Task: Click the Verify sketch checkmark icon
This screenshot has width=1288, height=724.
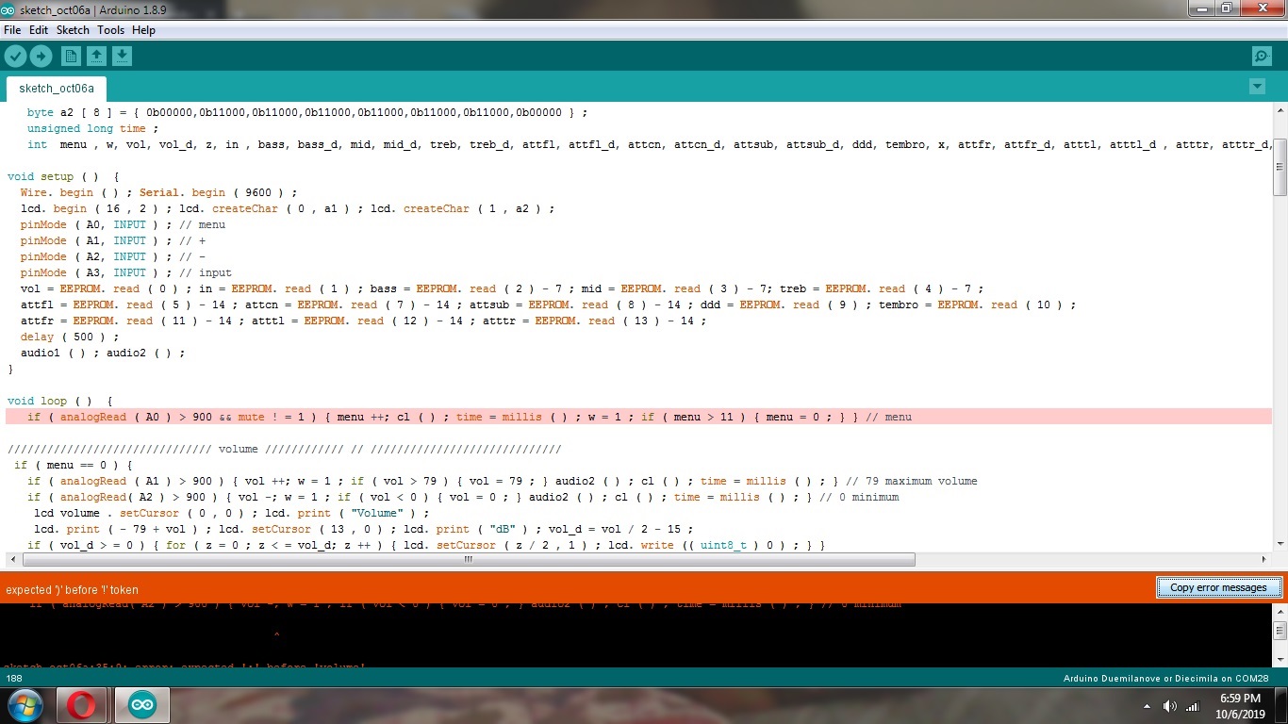Action: pyautogui.click(x=15, y=57)
